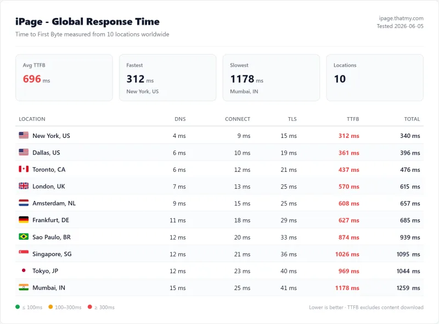Click the Singapore, SG location name

coord(52,254)
